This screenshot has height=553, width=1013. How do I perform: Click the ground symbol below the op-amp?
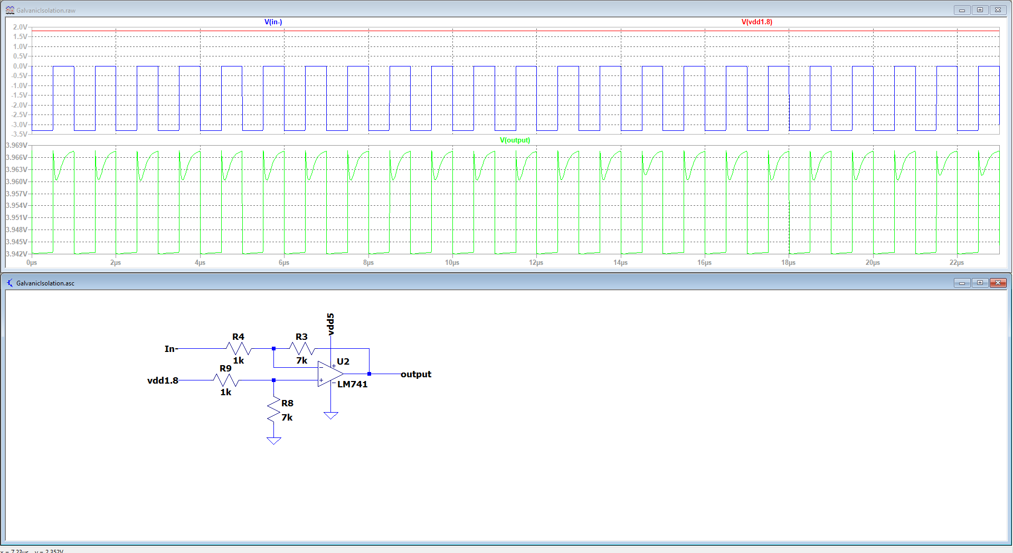[x=331, y=416]
